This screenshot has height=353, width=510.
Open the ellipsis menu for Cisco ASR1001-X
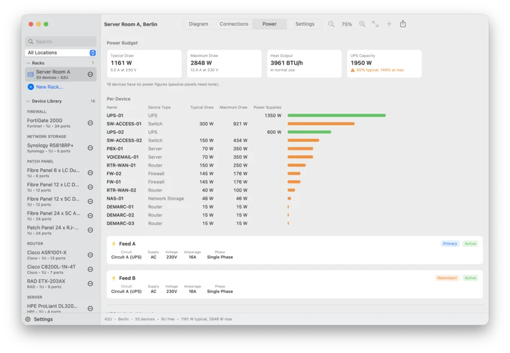(x=91, y=255)
